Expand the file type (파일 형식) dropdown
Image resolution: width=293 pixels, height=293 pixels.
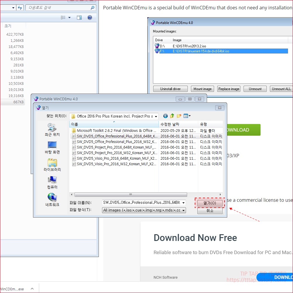point(184,211)
